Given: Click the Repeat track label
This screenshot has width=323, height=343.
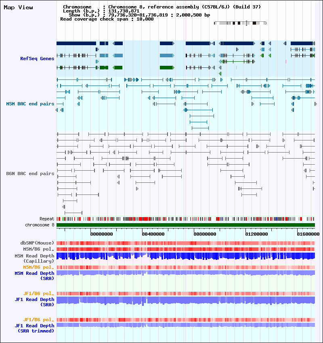Looking at the screenshot, I should 47,219.
